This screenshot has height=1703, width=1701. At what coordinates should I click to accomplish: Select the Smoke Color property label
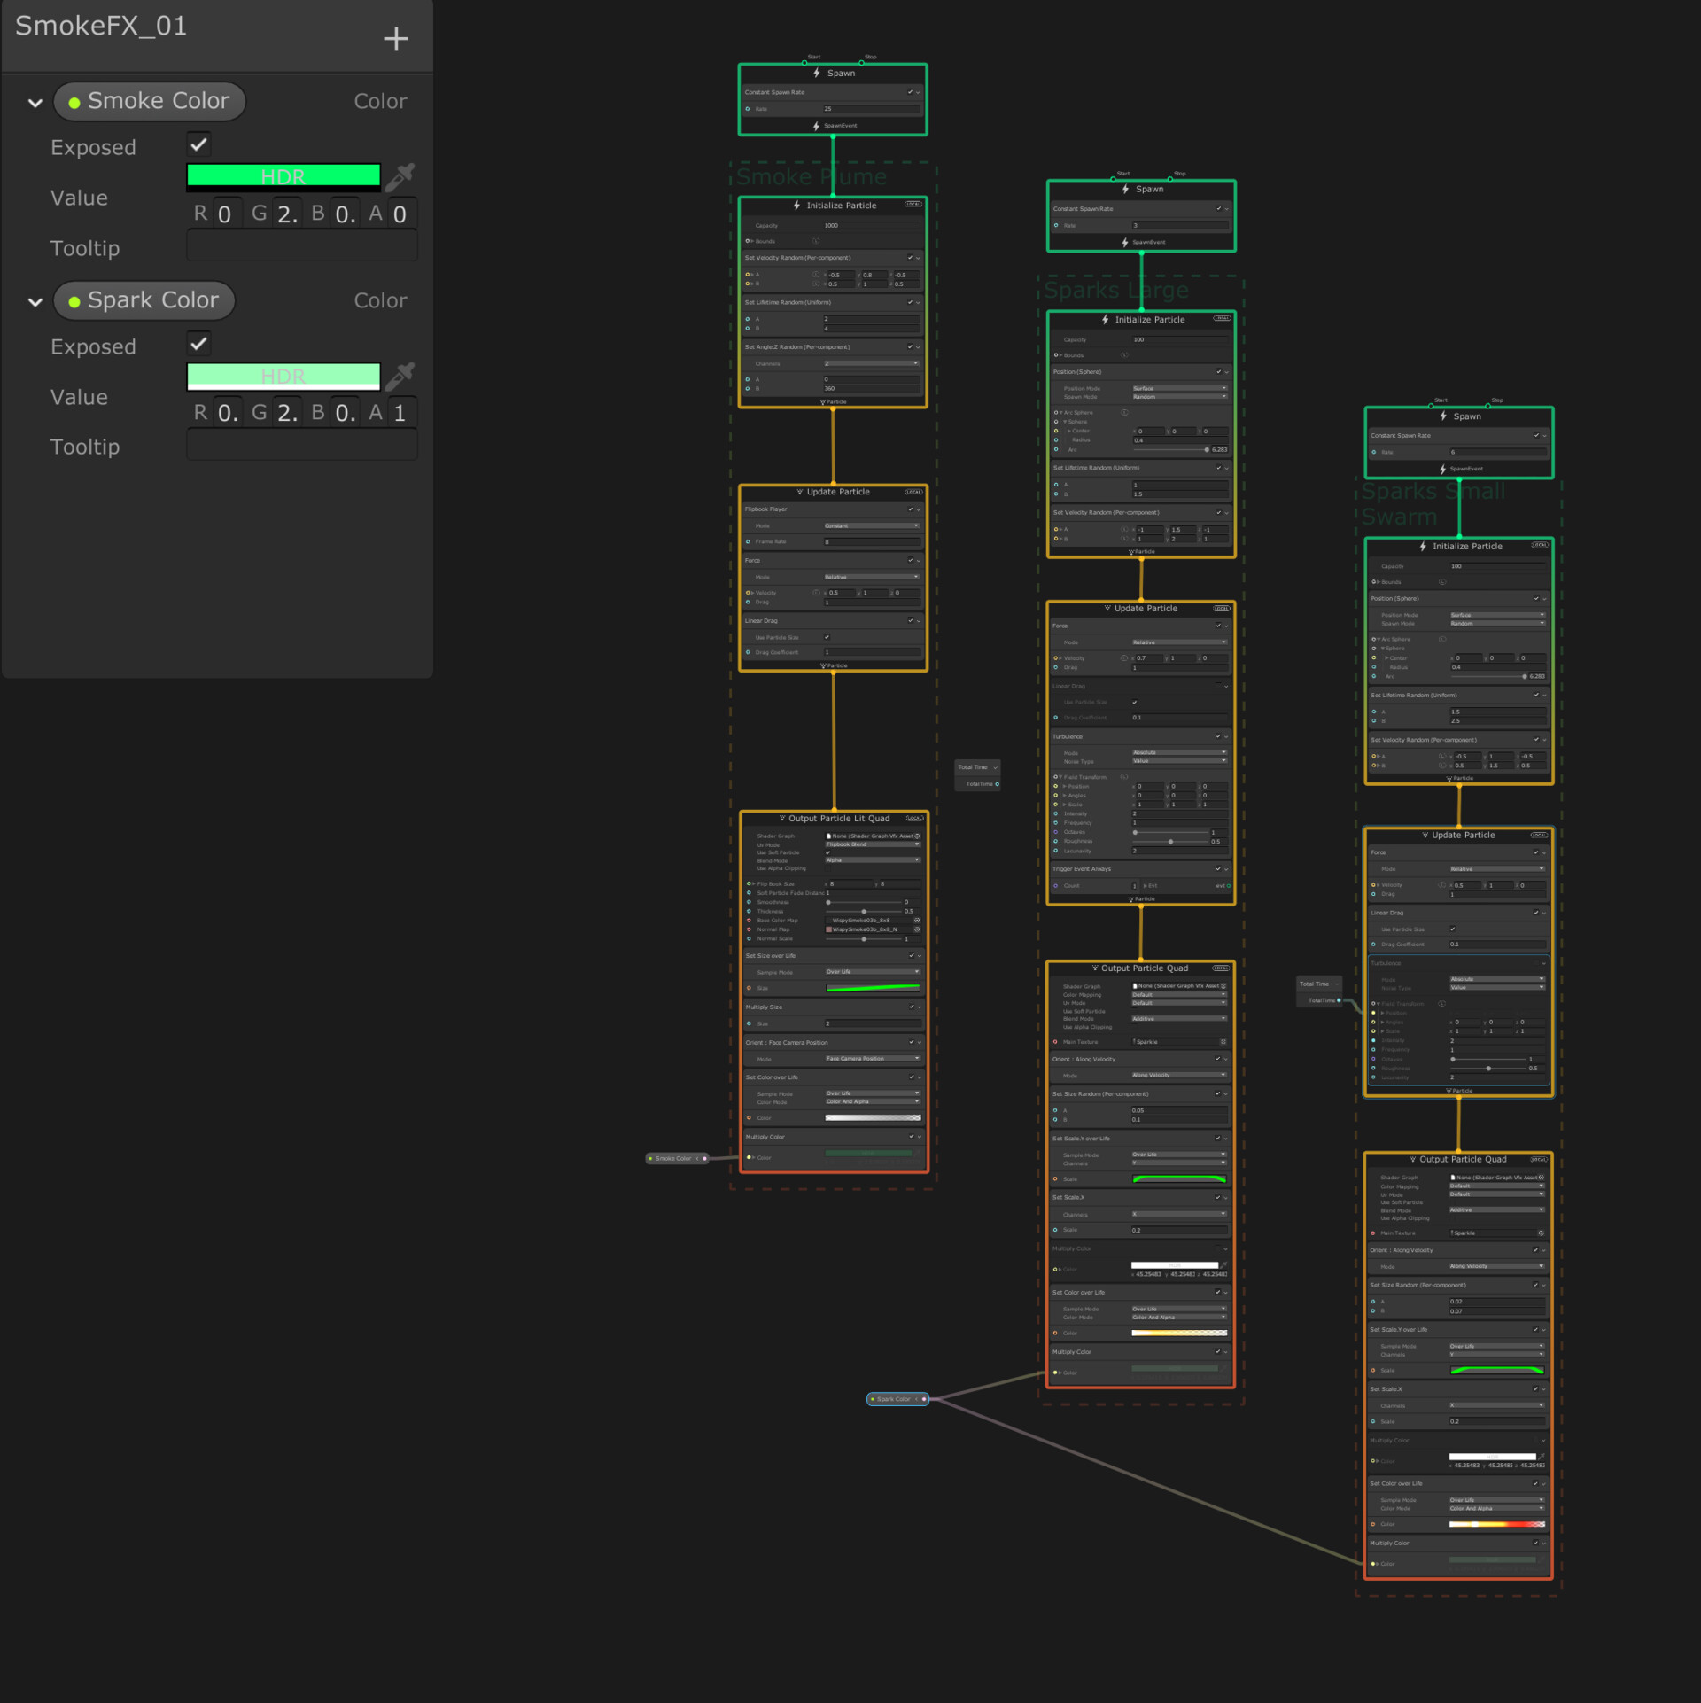point(159,101)
